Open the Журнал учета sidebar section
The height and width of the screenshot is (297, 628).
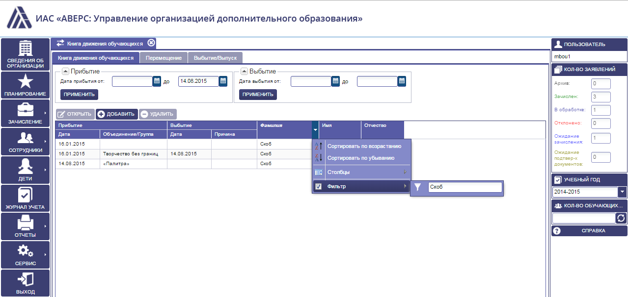pyautogui.click(x=25, y=198)
